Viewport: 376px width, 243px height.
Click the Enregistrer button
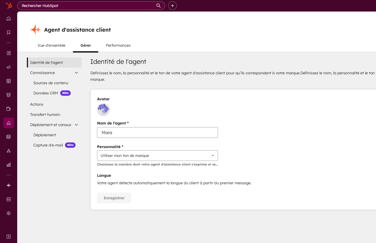(x=114, y=198)
